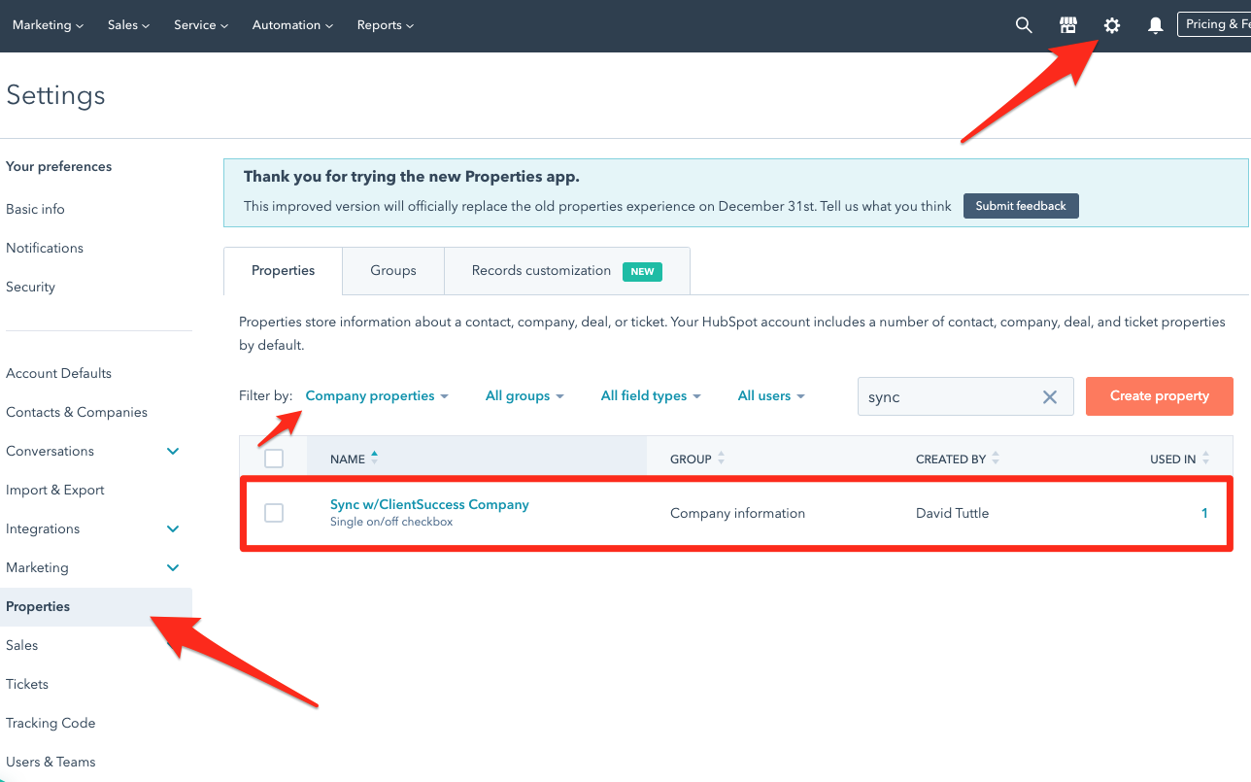This screenshot has width=1251, height=782.
Task: Open Sales settings in the sidebar
Action: [22, 645]
